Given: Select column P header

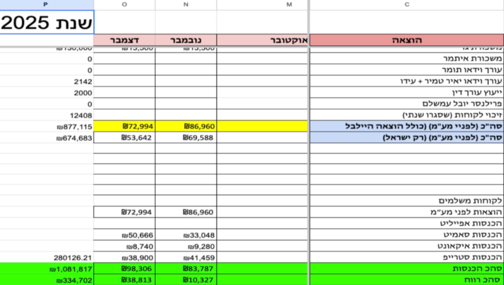Looking at the screenshot, I should 46,4.
